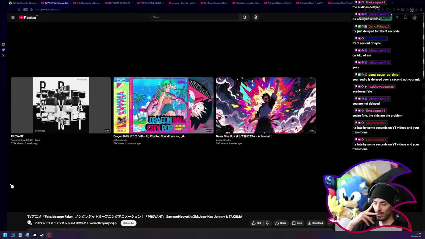Click chat message 'you are not delayed'
Screen dimensions: 425x239
click(366, 104)
